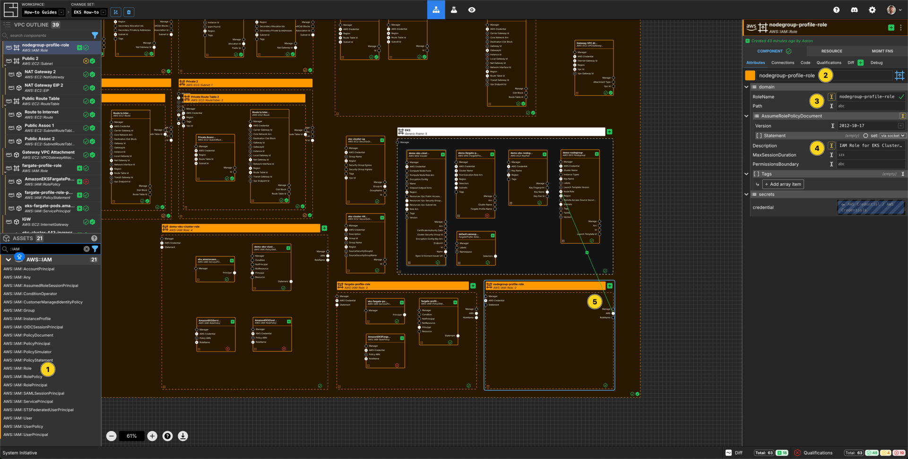This screenshot has height=459, width=908.
Task: Switch to the MGMT FNS tab
Action: click(x=882, y=51)
